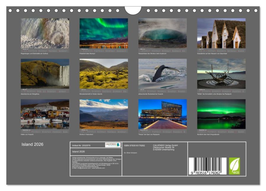The width and height of the screenshot is (266, 191).
Task: Click the center calendar hanger cutout
Action: pyautogui.click(x=133, y=10)
